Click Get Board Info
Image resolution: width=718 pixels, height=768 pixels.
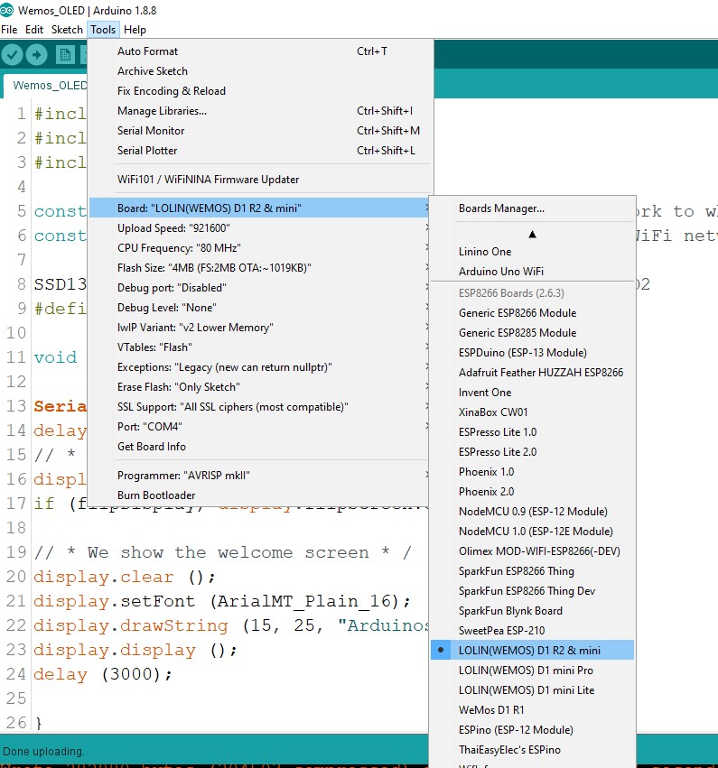(x=260, y=446)
